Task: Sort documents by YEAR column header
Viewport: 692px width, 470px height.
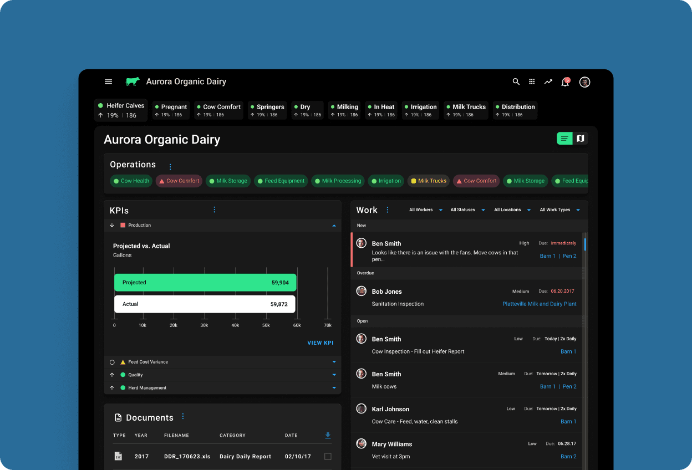Action: (141, 436)
